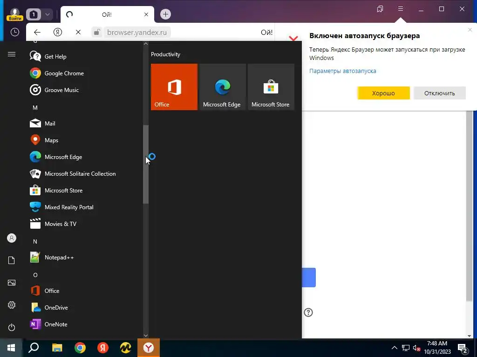Screen dimensions: 477x357
Task: Click the network icon in the system tray
Action: (406, 348)
